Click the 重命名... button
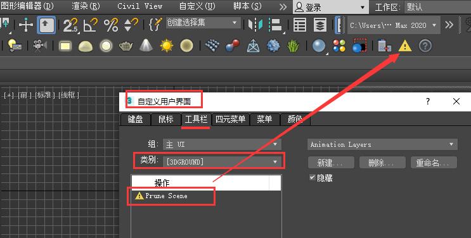 tap(434, 163)
